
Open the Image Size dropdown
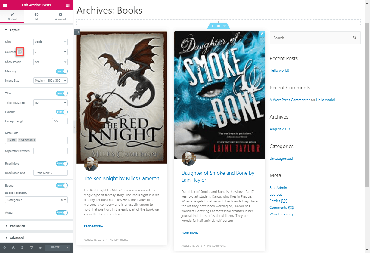pyautogui.click(x=51, y=81)
